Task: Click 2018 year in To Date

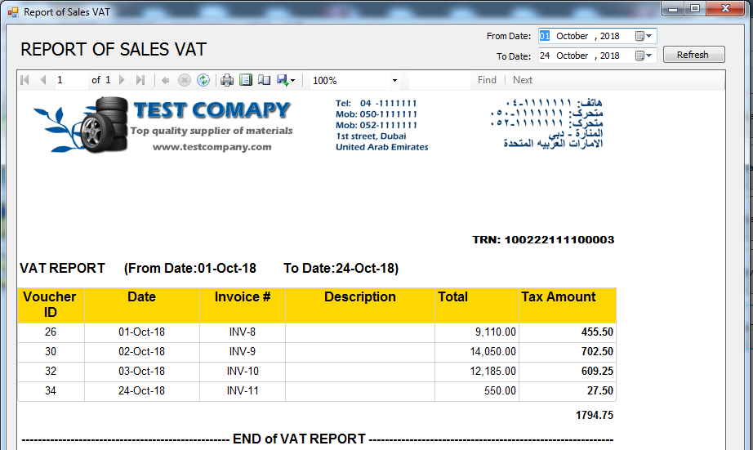Action: tap(610, 56)
